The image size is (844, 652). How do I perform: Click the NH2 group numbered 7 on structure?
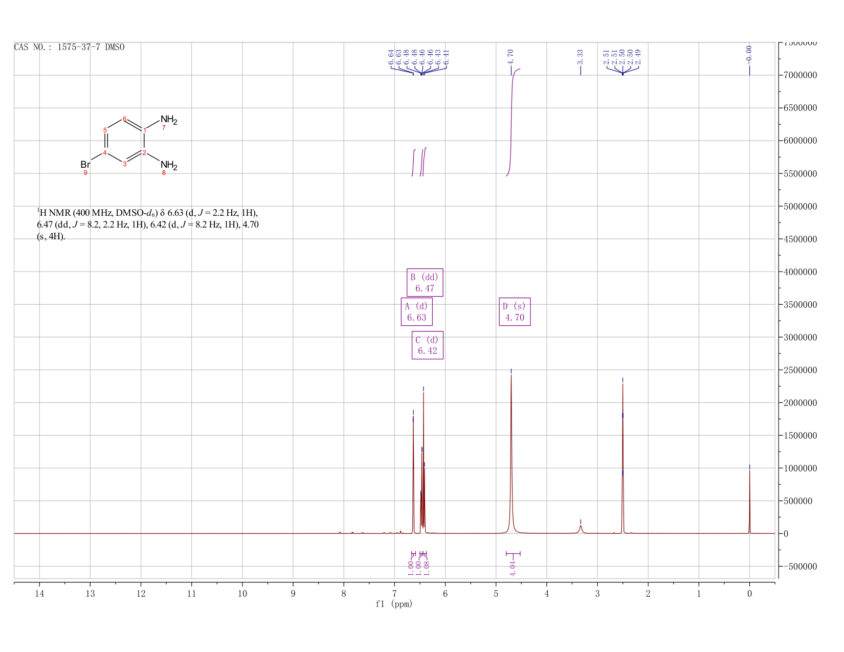pos(168,120)
